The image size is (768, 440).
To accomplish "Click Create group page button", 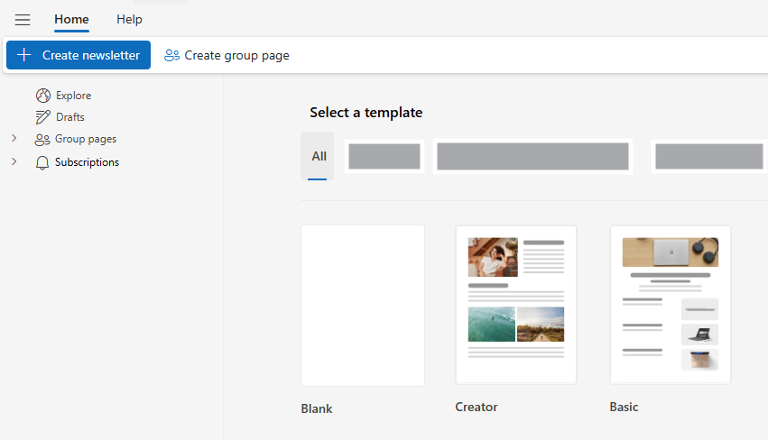I will [227, 55].
